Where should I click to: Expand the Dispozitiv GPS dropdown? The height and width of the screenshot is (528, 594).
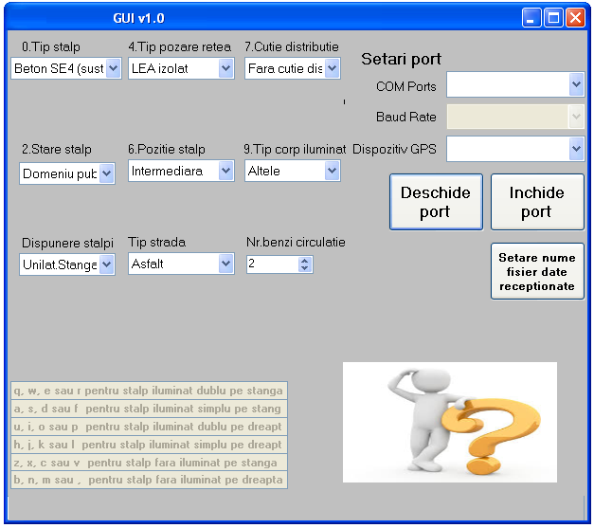(576, 149)
